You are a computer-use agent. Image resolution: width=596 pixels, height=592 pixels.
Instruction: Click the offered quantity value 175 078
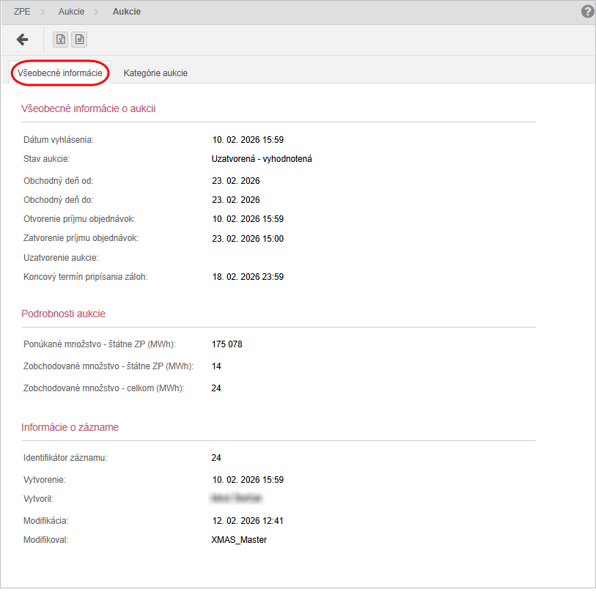tap(227, 344)
